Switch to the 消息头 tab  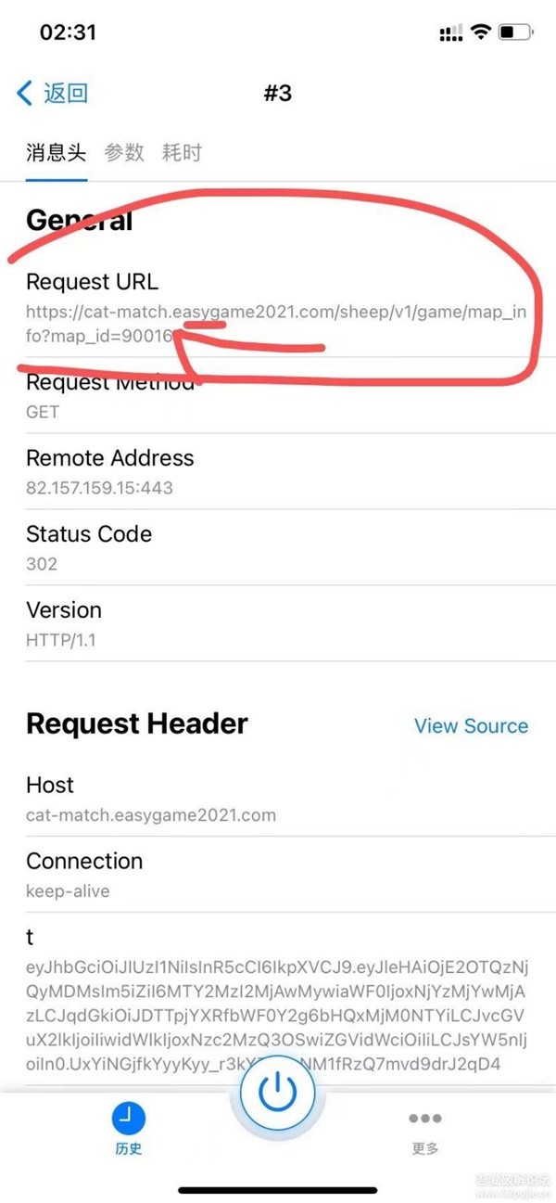click(x=56, y=153)
